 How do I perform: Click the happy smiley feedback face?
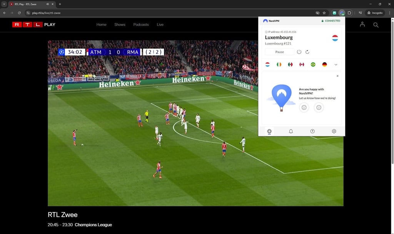tap(304, 107)
